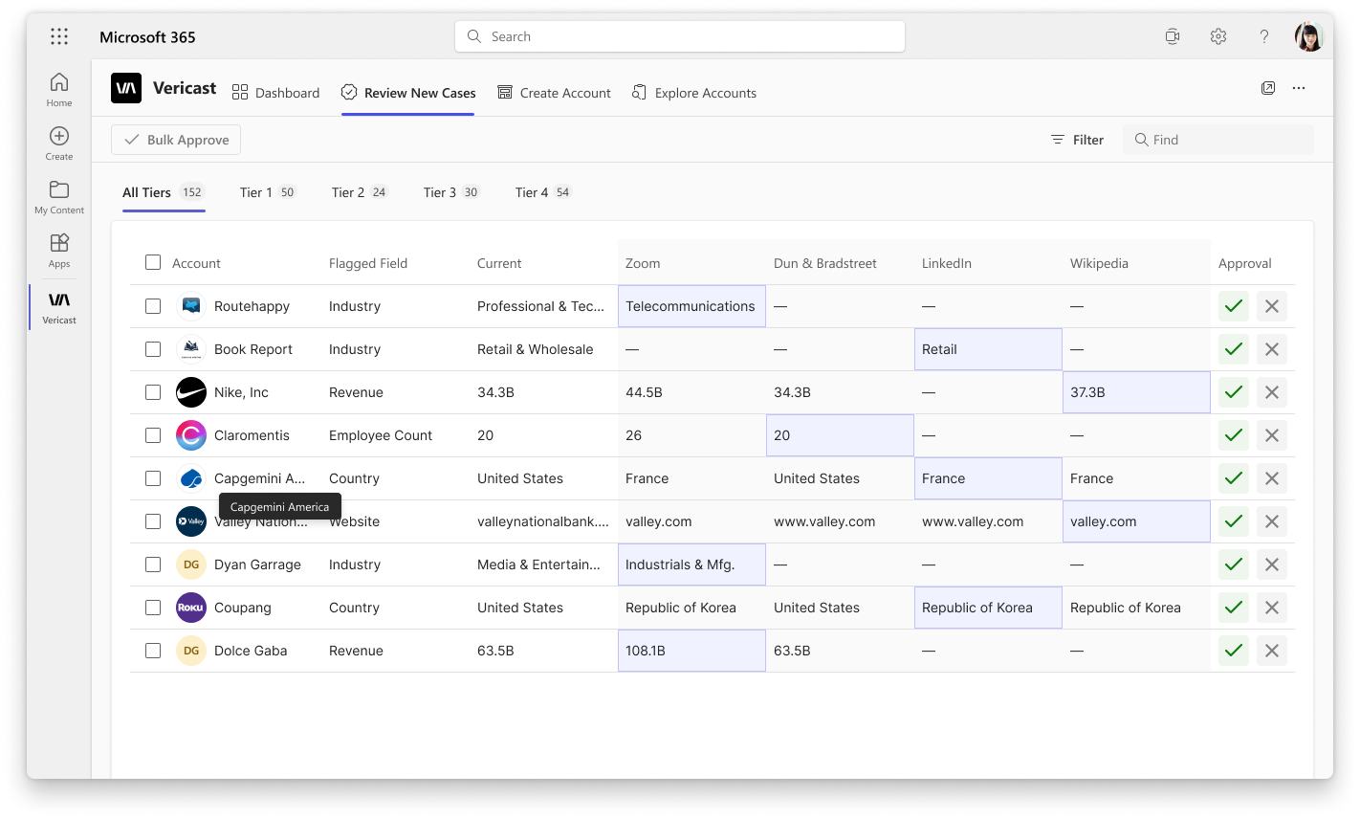Focus the Microsoft 365 Search box
This screenshot has width=1360, height=819.
coord(680,36)
